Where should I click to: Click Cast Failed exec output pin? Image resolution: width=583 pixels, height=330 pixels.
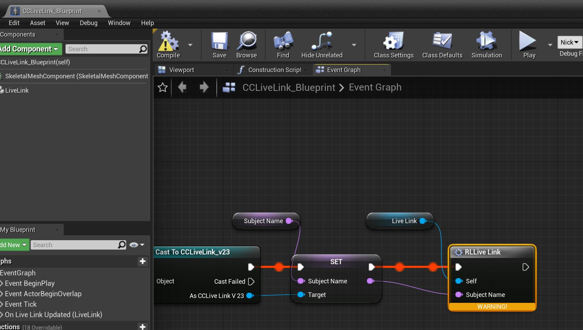tap(251, 282)
